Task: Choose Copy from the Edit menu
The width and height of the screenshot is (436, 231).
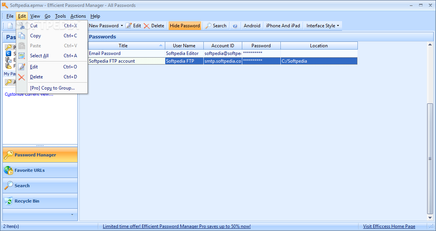Action: [x=52, y=36]
